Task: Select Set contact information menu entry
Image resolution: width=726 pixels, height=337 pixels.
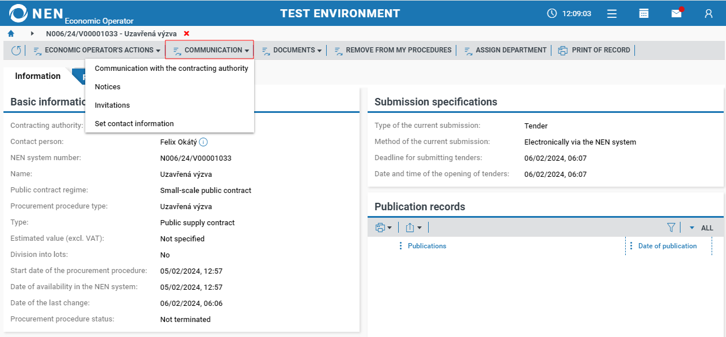Action: (x=134, y=123)
